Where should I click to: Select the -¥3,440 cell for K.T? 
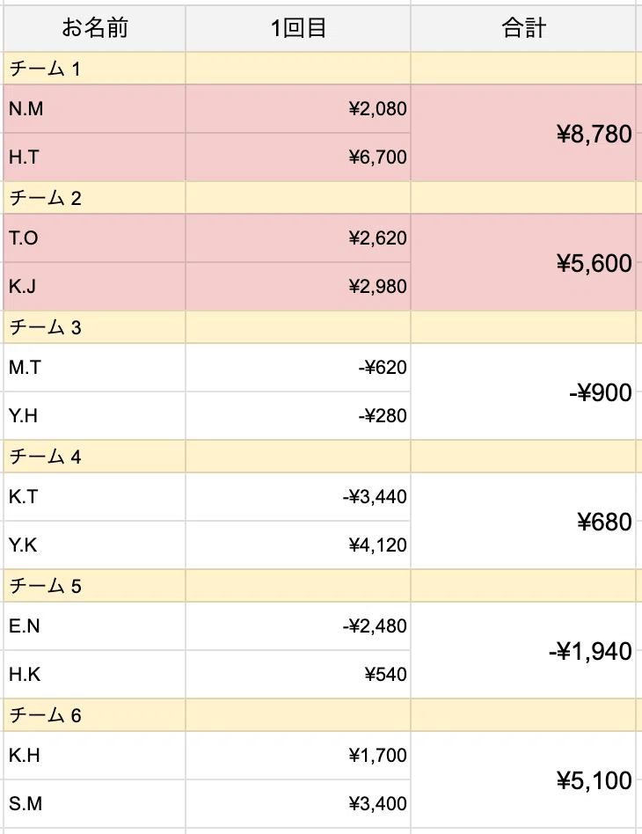[x=298, y=496]
